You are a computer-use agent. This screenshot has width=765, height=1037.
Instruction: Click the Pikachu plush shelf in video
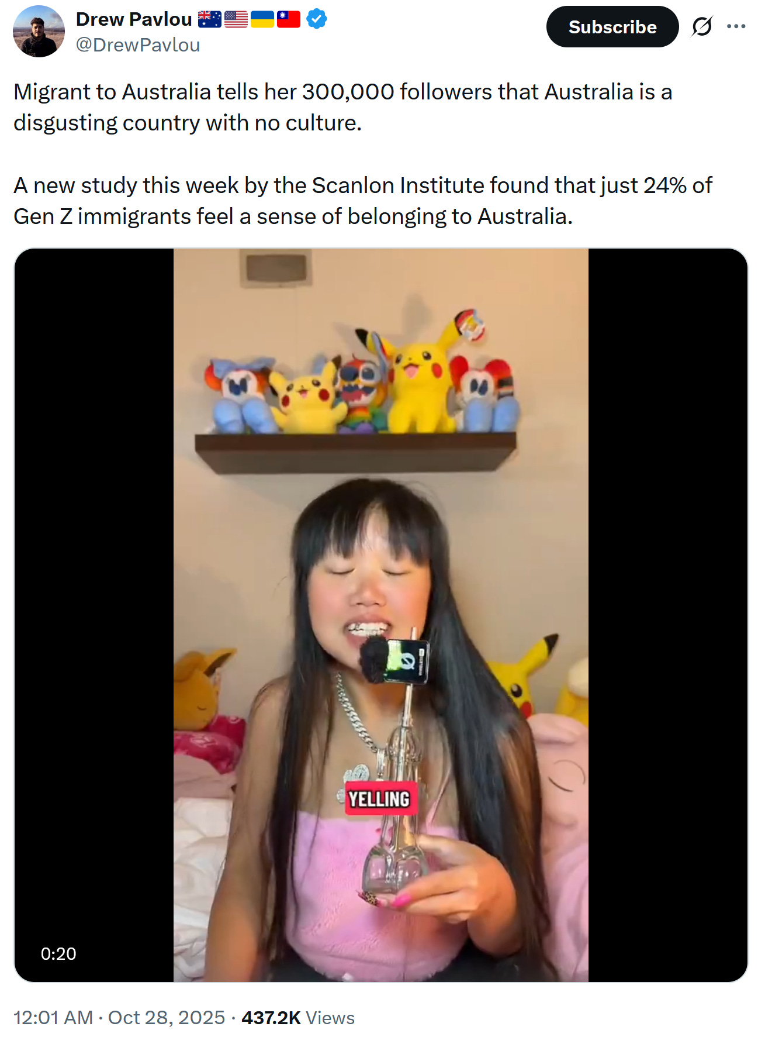click(x=356, y=390)
